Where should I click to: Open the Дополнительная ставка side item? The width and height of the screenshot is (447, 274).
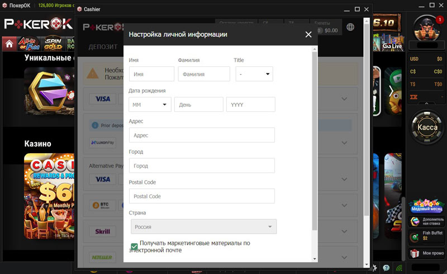coord(427,222)
